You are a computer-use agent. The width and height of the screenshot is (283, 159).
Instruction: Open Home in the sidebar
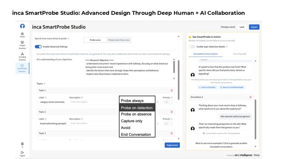pos(22,35)
